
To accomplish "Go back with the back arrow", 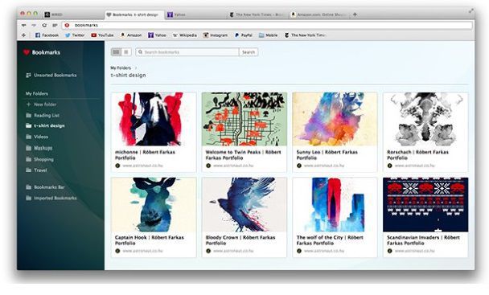I will click(x=23, y=25).
